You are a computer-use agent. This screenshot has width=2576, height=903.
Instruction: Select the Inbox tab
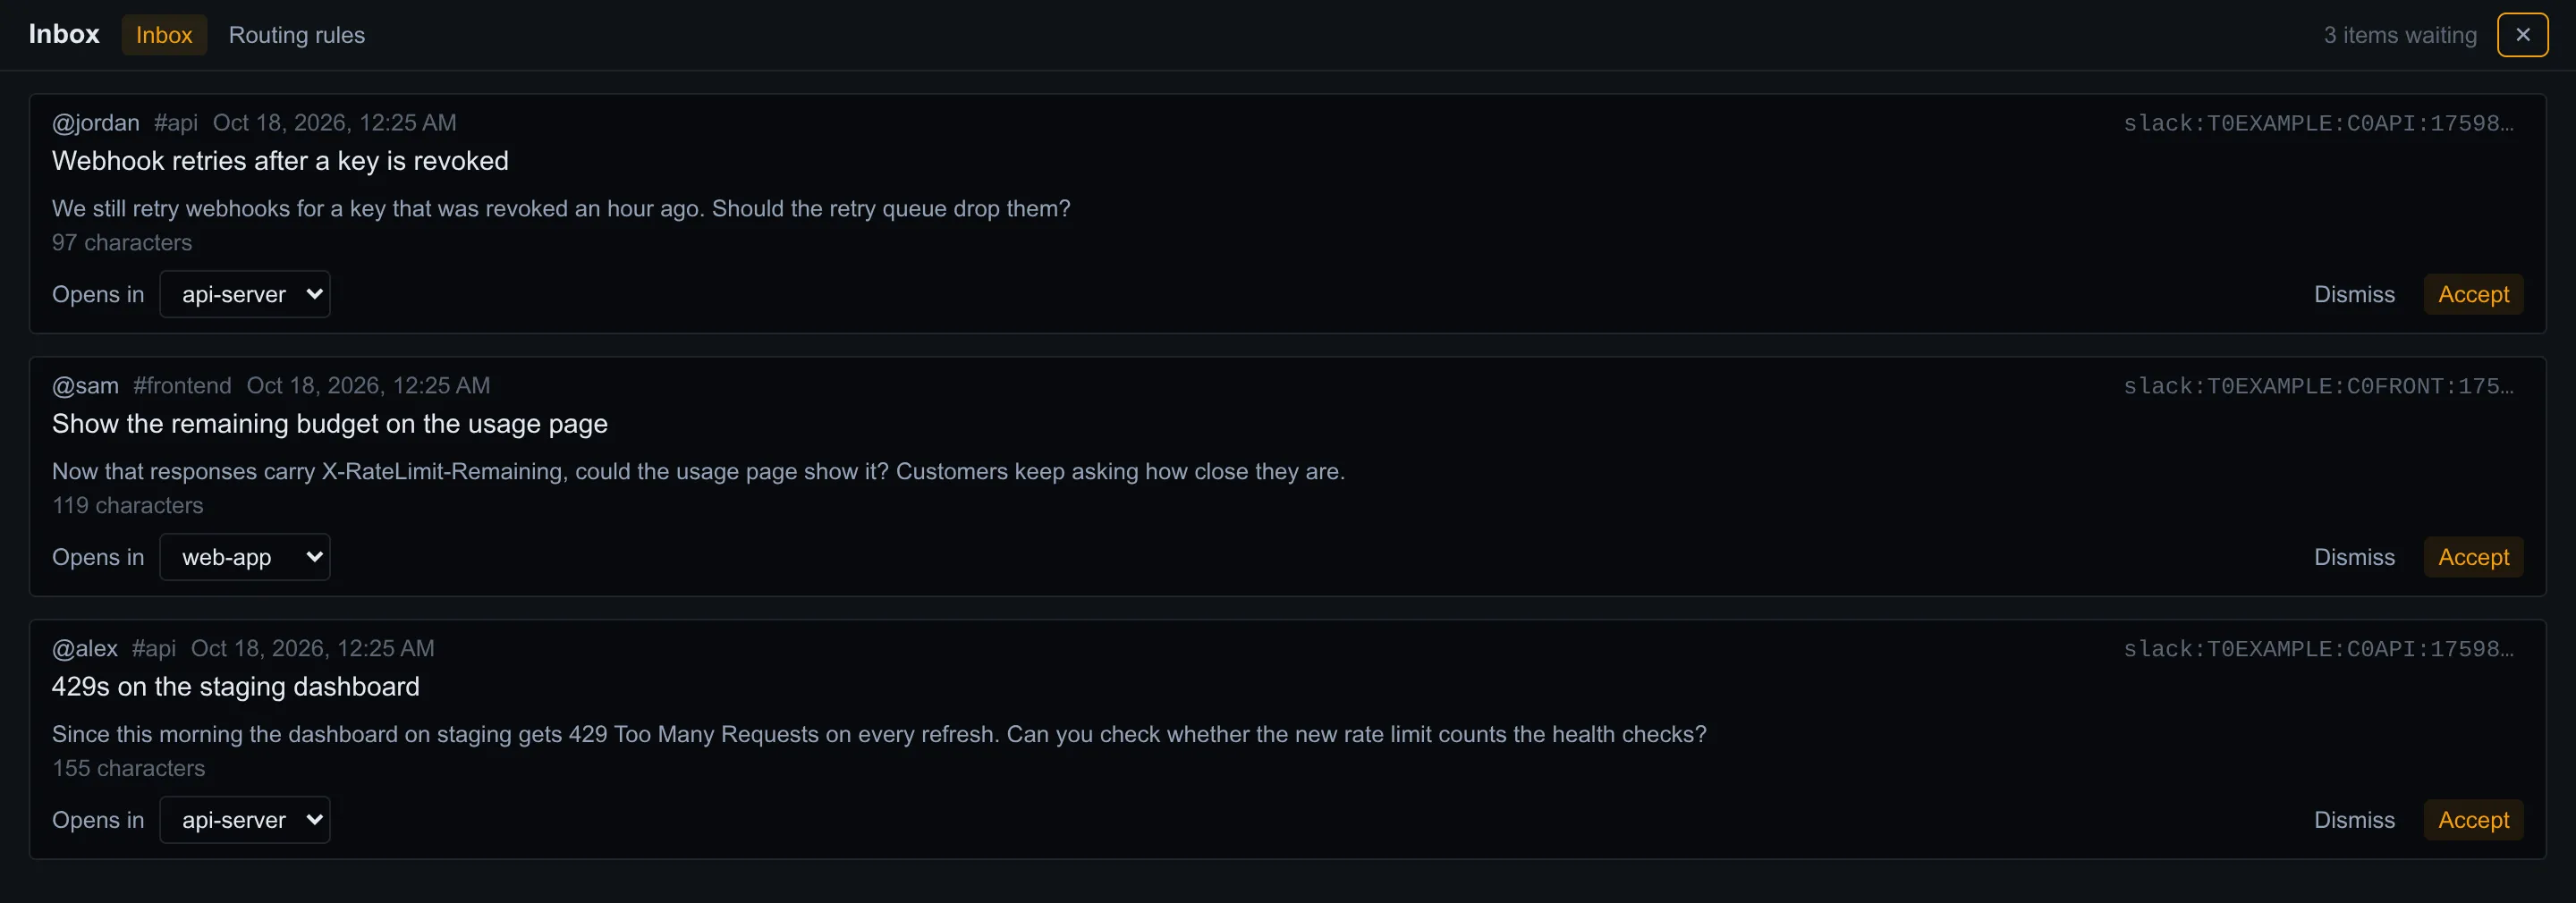[x=164, y=35]
